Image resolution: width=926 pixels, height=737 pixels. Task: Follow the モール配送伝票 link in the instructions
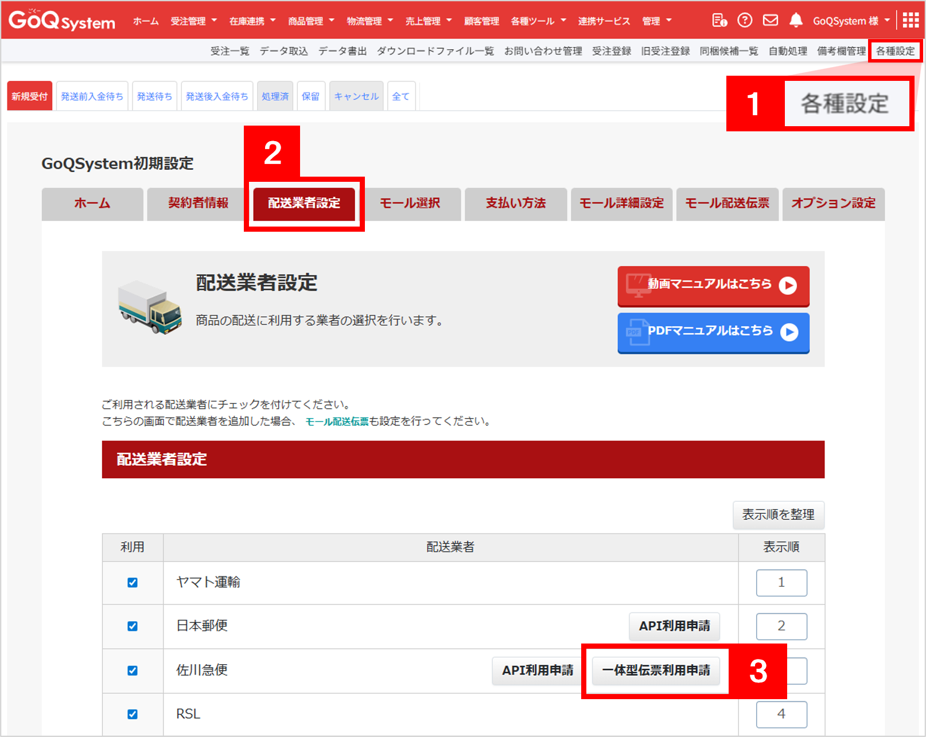[x=337, y=422]
